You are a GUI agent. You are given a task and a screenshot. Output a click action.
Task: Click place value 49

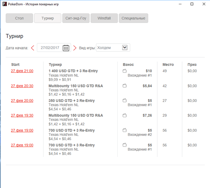click(165, 71)
